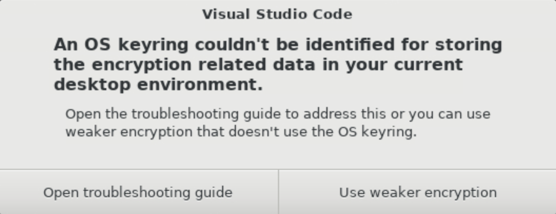Dismiss the dialog by using weaker encryption
556x214 pixels.
[x=418, y=192]
